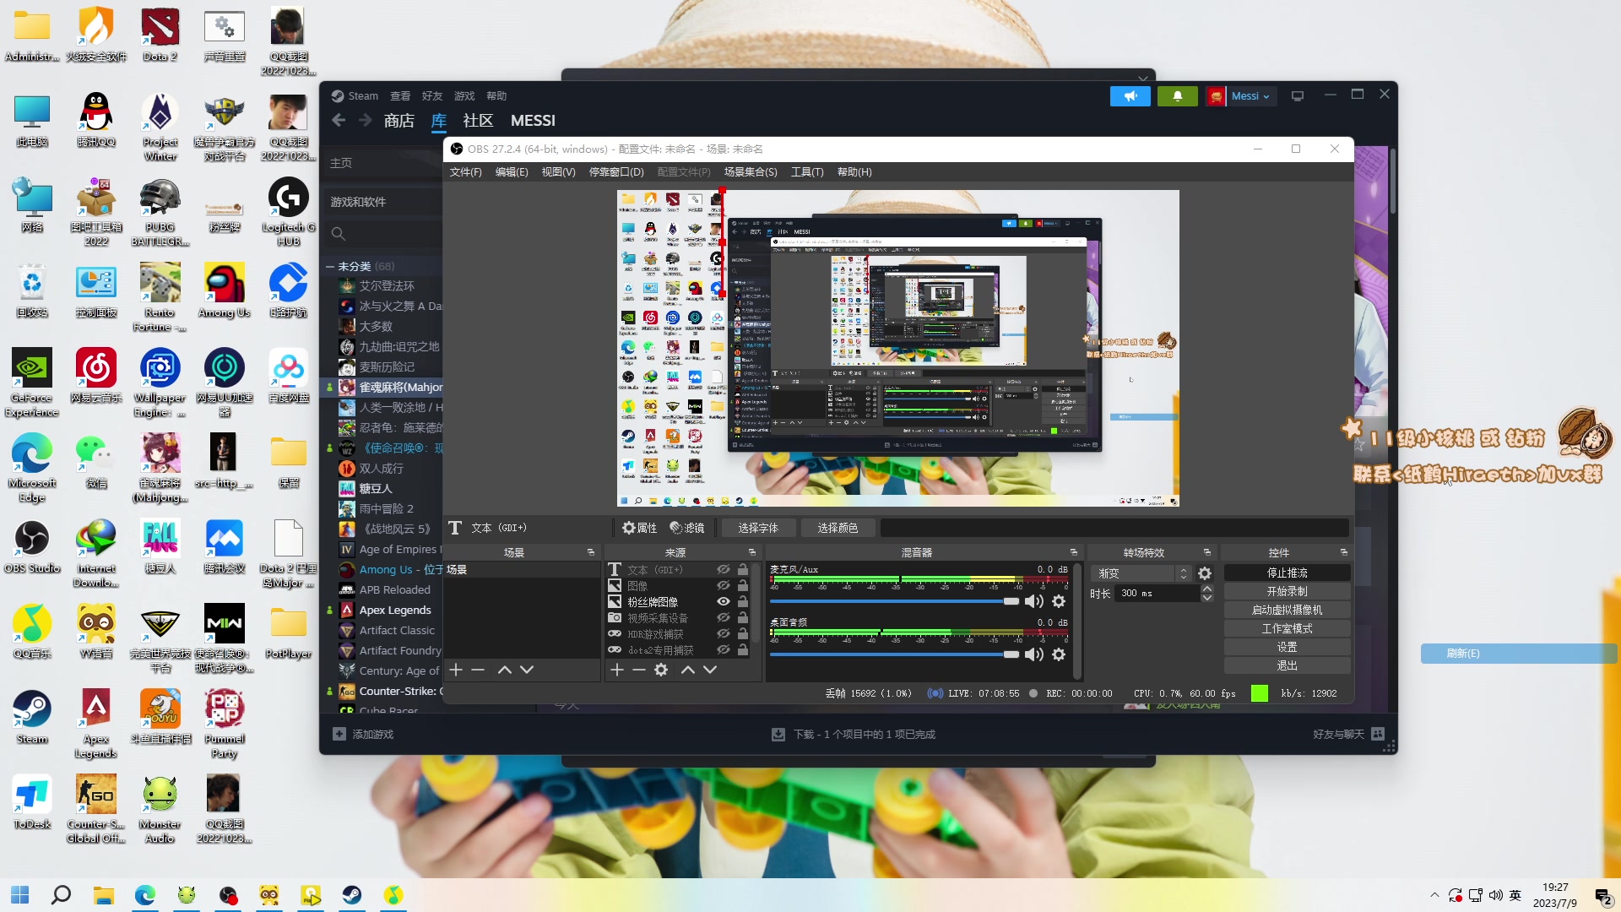
Task: Hide the 粉丝牌图像 source
Action: (x=724, y=602)
